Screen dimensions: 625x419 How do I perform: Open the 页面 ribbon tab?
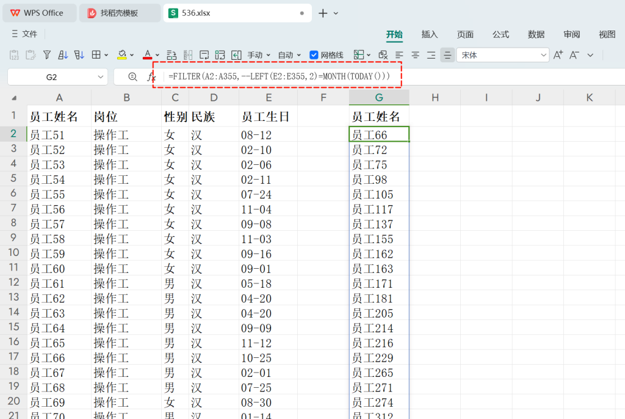[465, 34]
